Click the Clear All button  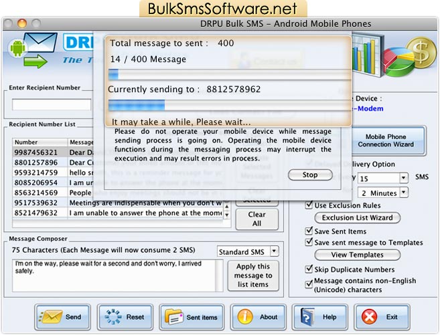coord(256,219)
